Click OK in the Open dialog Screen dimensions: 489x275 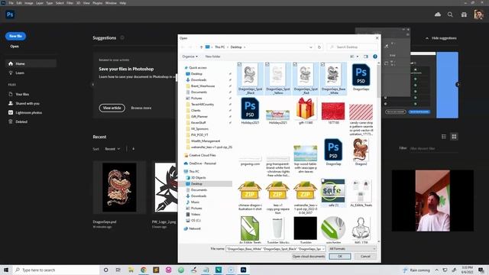340,257
